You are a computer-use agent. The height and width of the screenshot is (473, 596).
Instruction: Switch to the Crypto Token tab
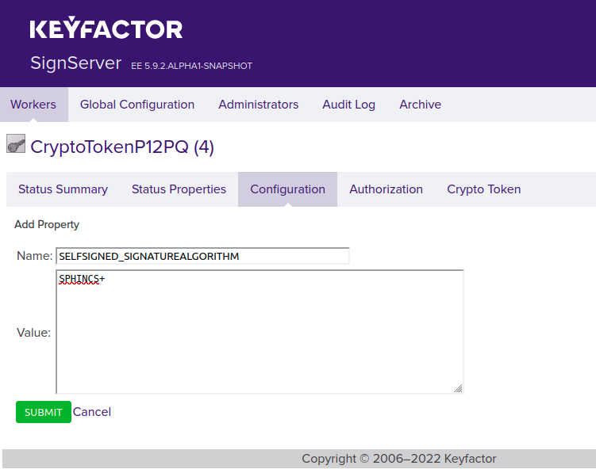point(483,189)
